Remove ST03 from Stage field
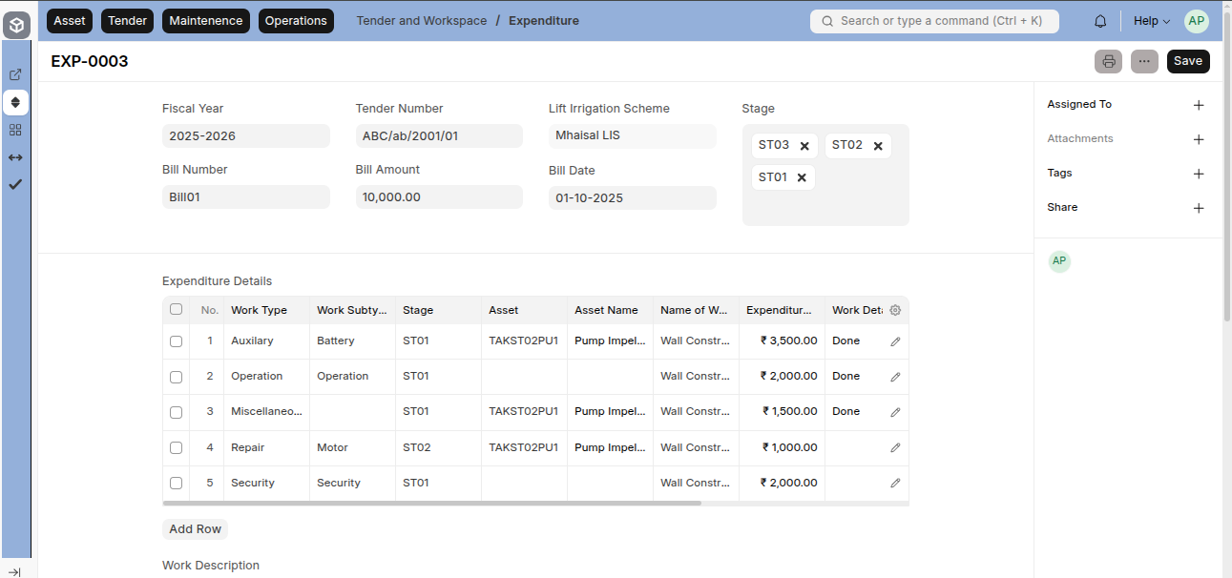The width and height of the screenshot is (1232, 578). [x=804, y=146]
